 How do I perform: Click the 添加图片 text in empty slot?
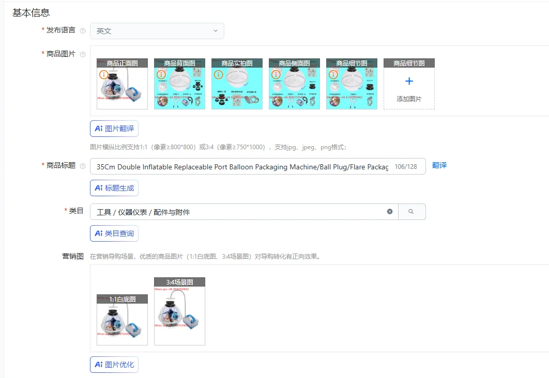click(409, 99)
